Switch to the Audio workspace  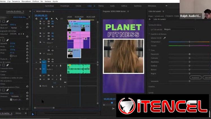pyautogui.click(x=112, y=6)
